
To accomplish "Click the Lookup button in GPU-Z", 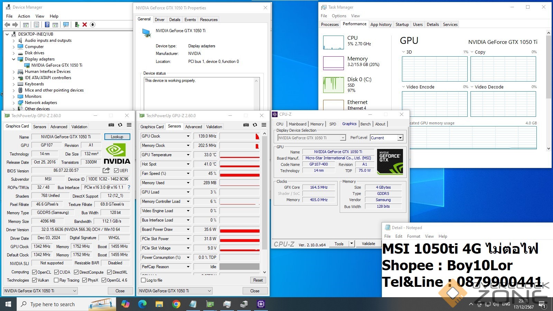I will 117,137.
